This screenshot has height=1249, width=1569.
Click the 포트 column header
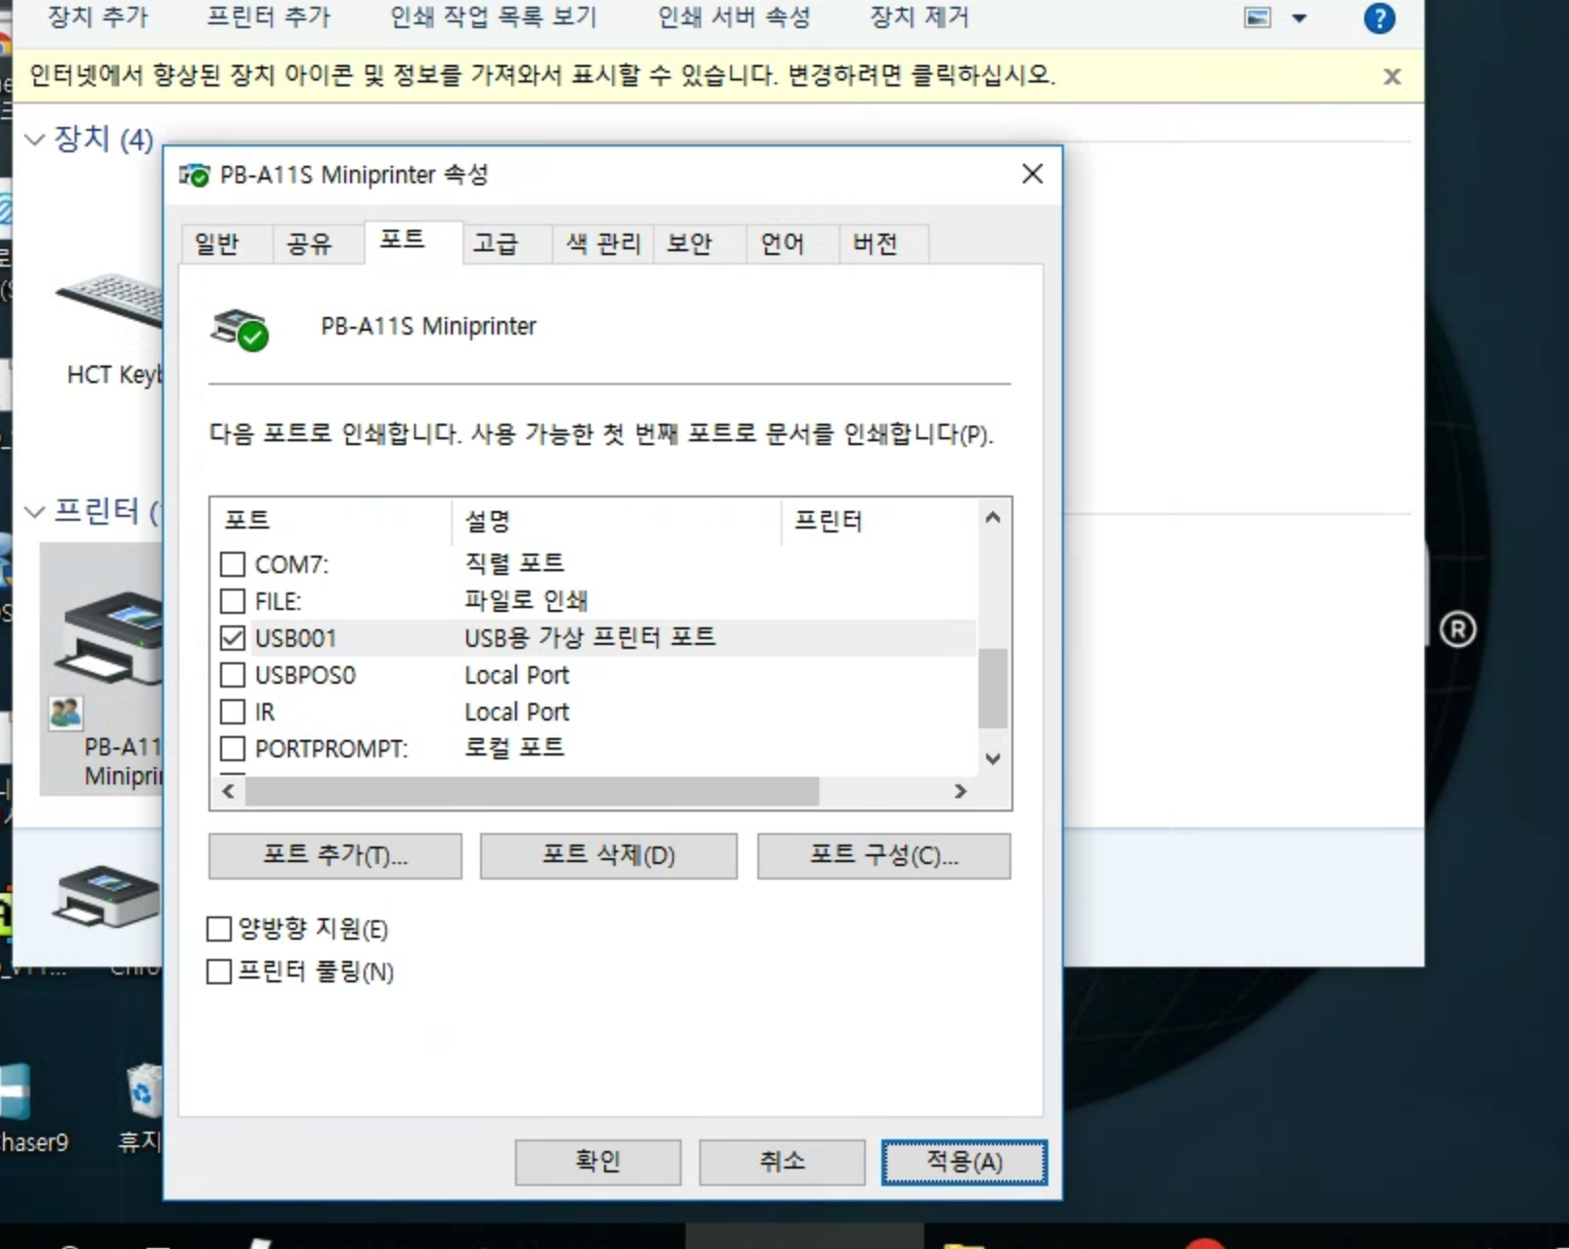point(331,522)
